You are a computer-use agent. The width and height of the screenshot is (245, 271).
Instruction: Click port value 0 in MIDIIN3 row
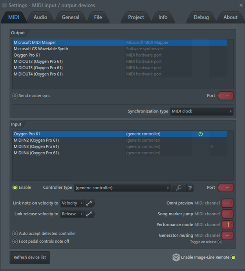pyautogui.click(x=212, y=147)
